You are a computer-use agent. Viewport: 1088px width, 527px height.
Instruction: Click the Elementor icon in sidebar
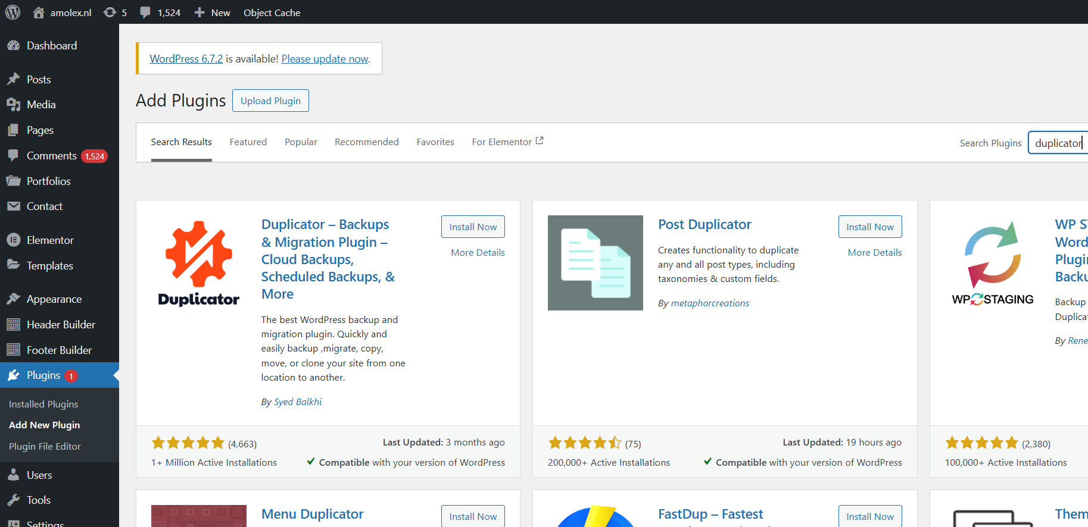(x=13, y=240)
